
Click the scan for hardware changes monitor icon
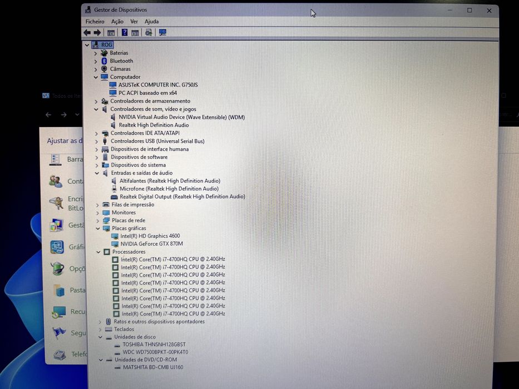[162, 32]
